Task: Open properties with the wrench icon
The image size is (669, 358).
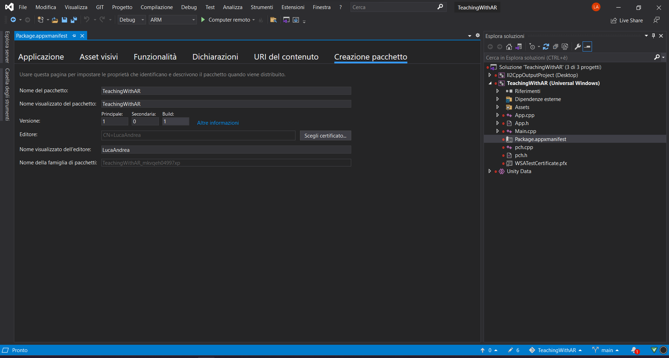Action: tap(578, 47)
